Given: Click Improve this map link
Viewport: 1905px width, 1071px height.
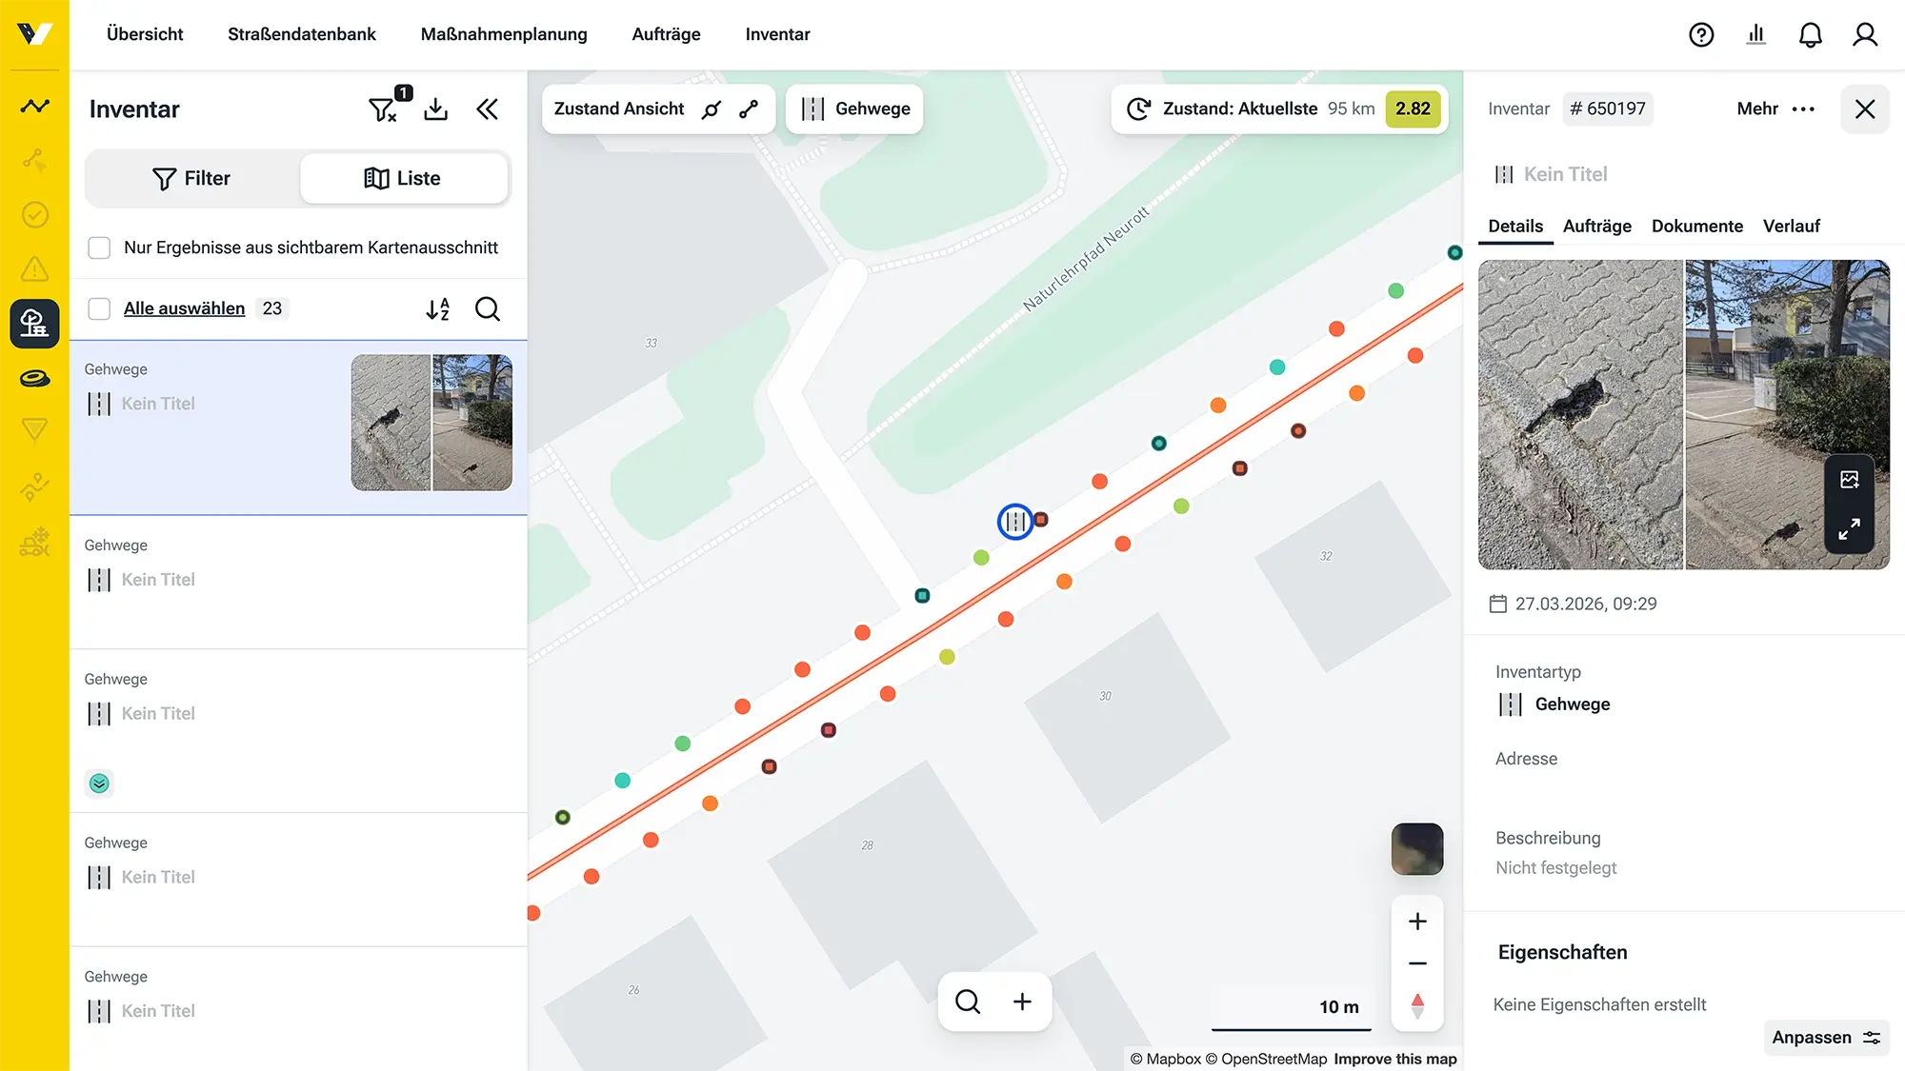Looking at the screenshot, I should pyautogui.click(x=1395, y=1059).
